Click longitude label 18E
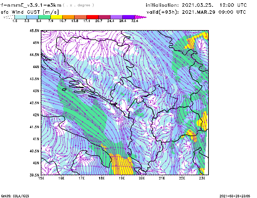 pyautogui.click(x=102, y=178)
